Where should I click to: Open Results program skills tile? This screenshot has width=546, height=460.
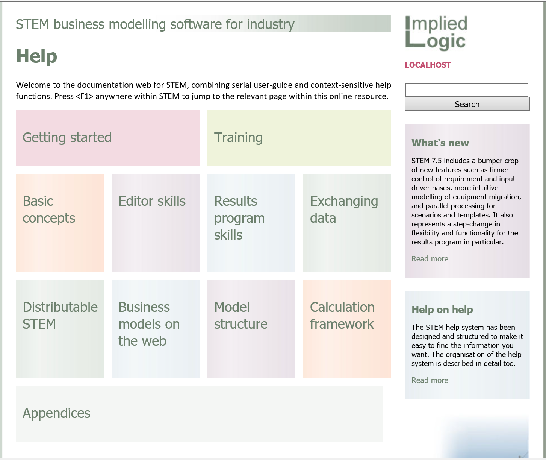pyautogui.click(x=251, y=223)
